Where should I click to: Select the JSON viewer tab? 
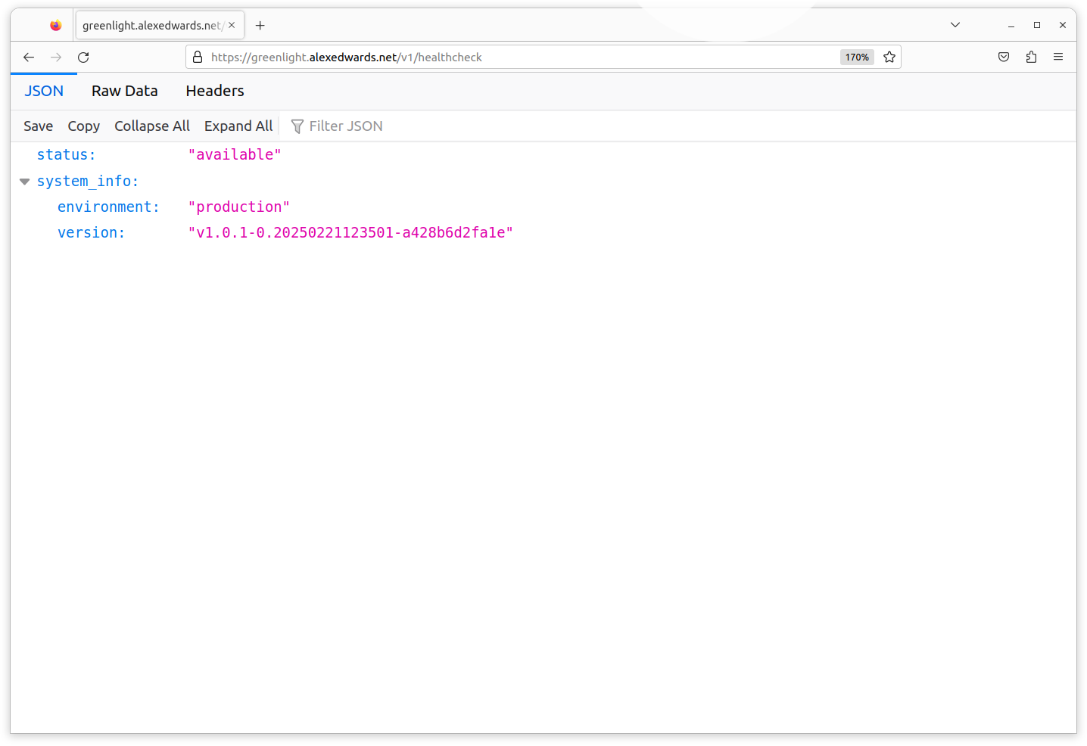click(44, 91)
